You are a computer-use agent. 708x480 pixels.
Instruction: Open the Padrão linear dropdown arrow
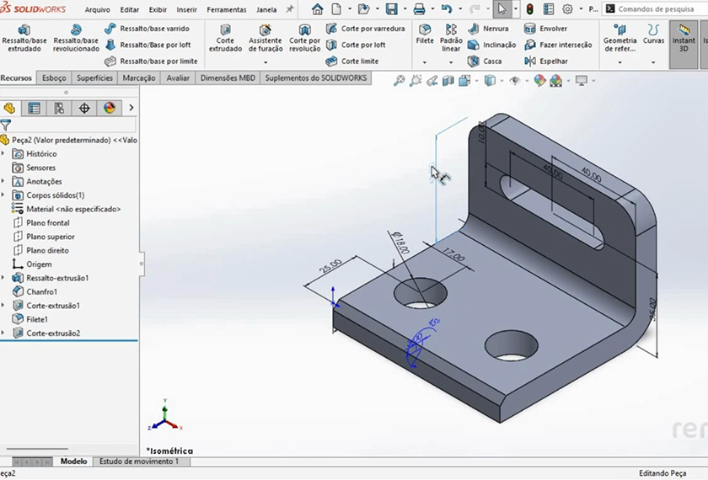pos(451,62)
